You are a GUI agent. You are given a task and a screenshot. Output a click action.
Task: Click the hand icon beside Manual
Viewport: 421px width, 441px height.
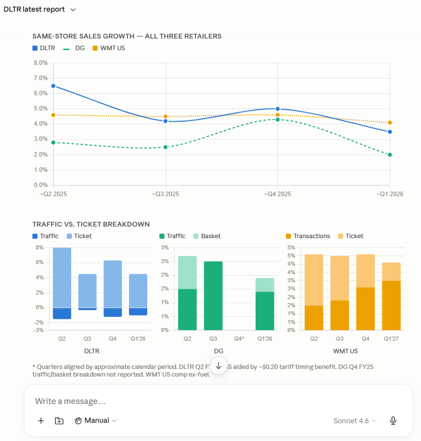[78, 420]
